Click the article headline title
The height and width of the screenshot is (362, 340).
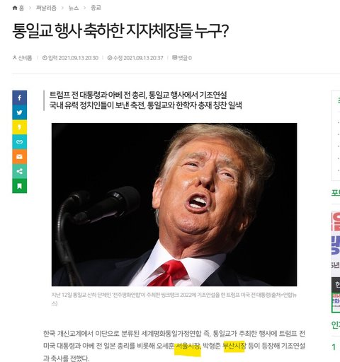pyautogui.click(x=120, y=31)
